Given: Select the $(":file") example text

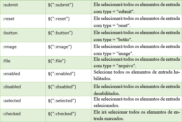Looking at the screenshot, I should (57, 61).
